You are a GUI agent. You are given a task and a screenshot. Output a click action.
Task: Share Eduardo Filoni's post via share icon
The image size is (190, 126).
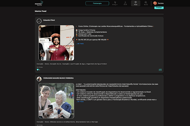160,70
